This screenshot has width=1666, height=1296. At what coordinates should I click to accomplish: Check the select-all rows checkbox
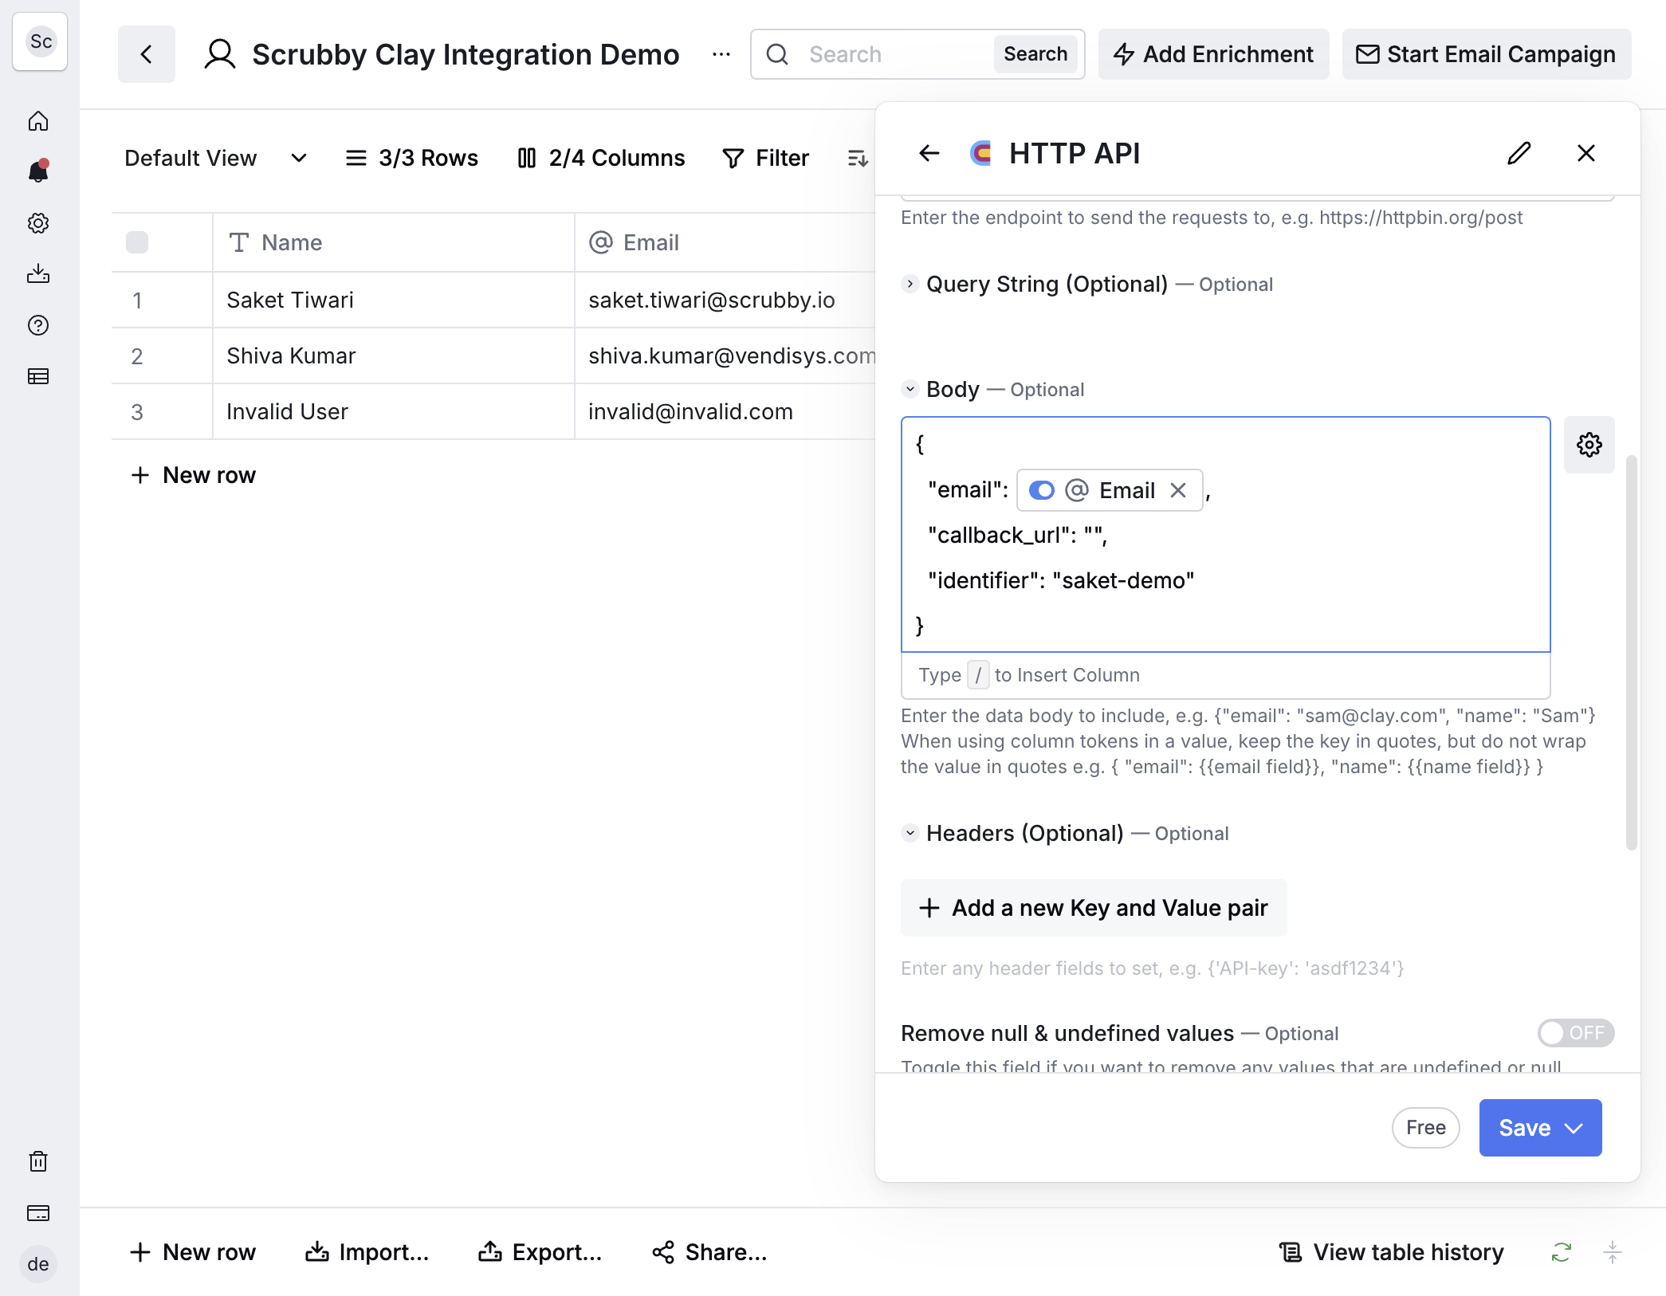pos(137,242)
